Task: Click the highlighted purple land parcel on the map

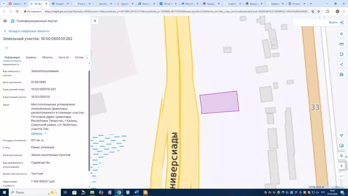Action: 219,102
